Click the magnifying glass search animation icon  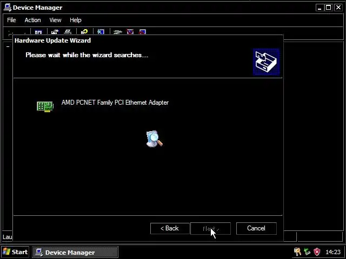(155, 139)
